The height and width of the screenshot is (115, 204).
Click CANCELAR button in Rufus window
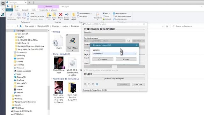click(x=138, y=84)
